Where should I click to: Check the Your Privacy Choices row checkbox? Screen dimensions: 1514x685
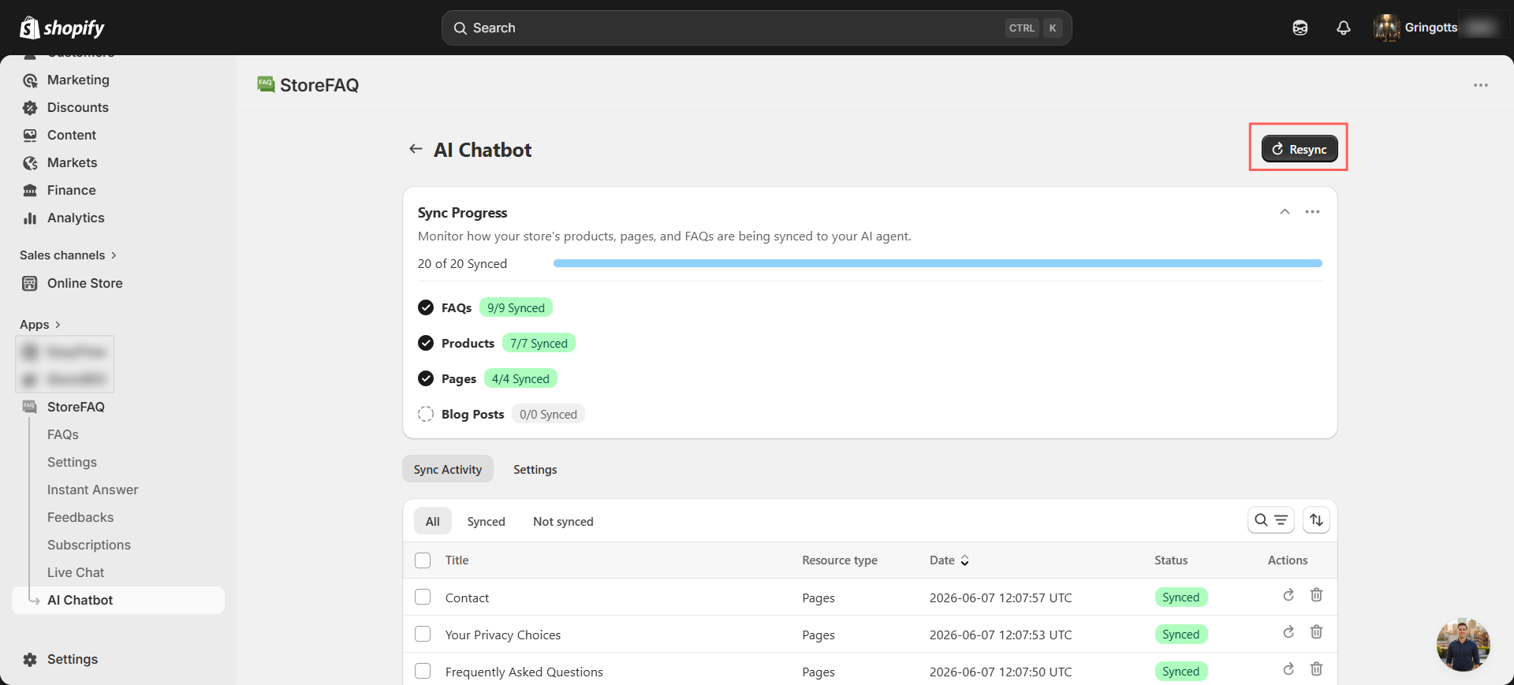click(x=423, y=634)
